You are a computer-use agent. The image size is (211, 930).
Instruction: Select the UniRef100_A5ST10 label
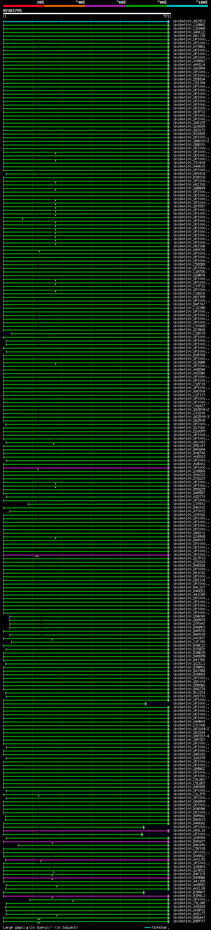click(x=189, y=696)
